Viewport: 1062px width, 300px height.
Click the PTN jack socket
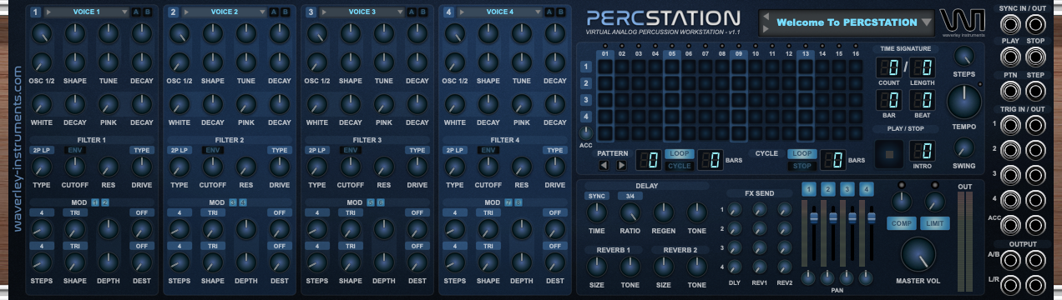click(x=1010, y=91)
